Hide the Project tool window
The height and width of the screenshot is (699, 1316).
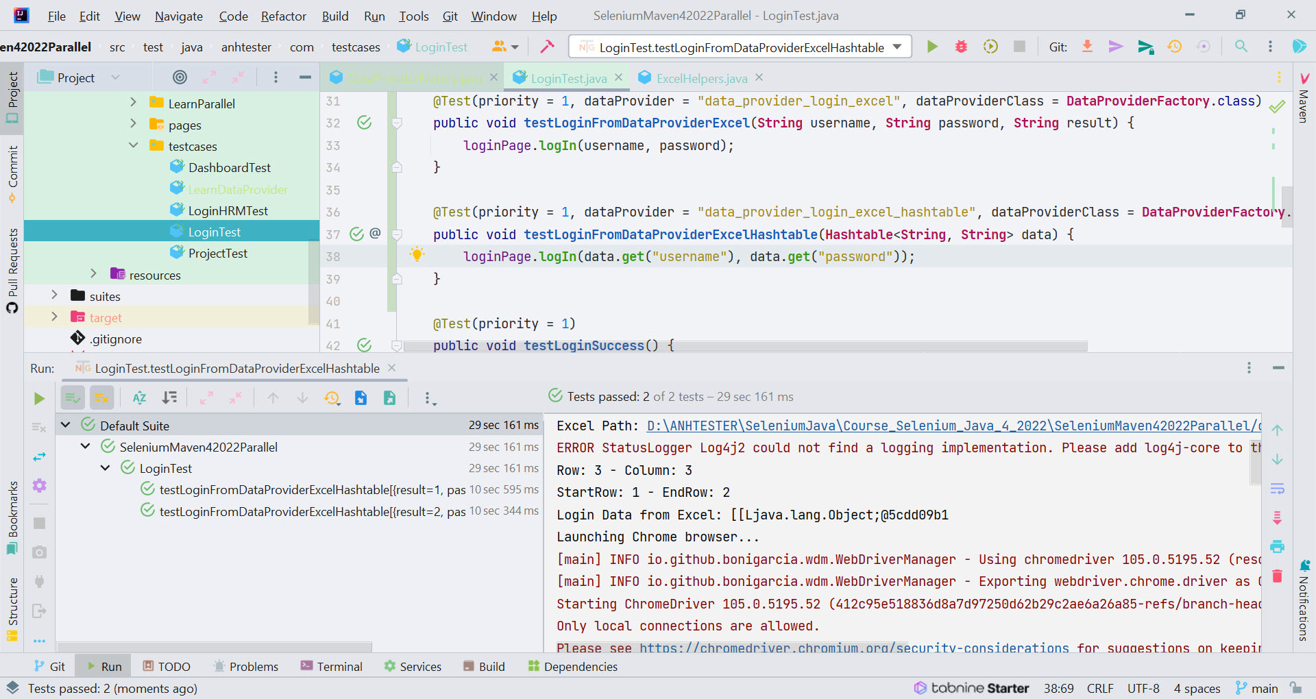(305, 77)
